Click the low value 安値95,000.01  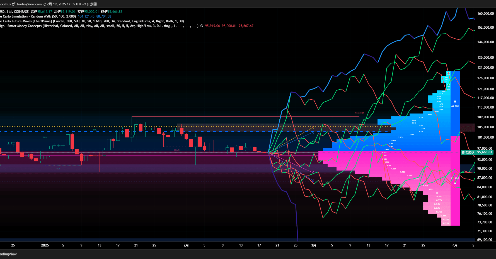tap(88, 12)
